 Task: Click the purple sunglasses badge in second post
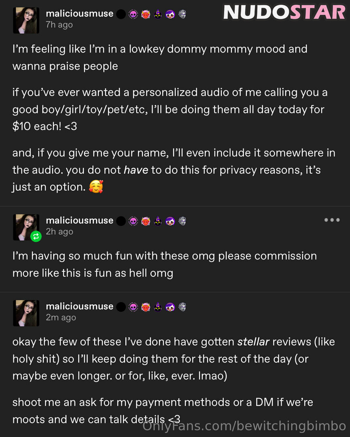(170, 221)
